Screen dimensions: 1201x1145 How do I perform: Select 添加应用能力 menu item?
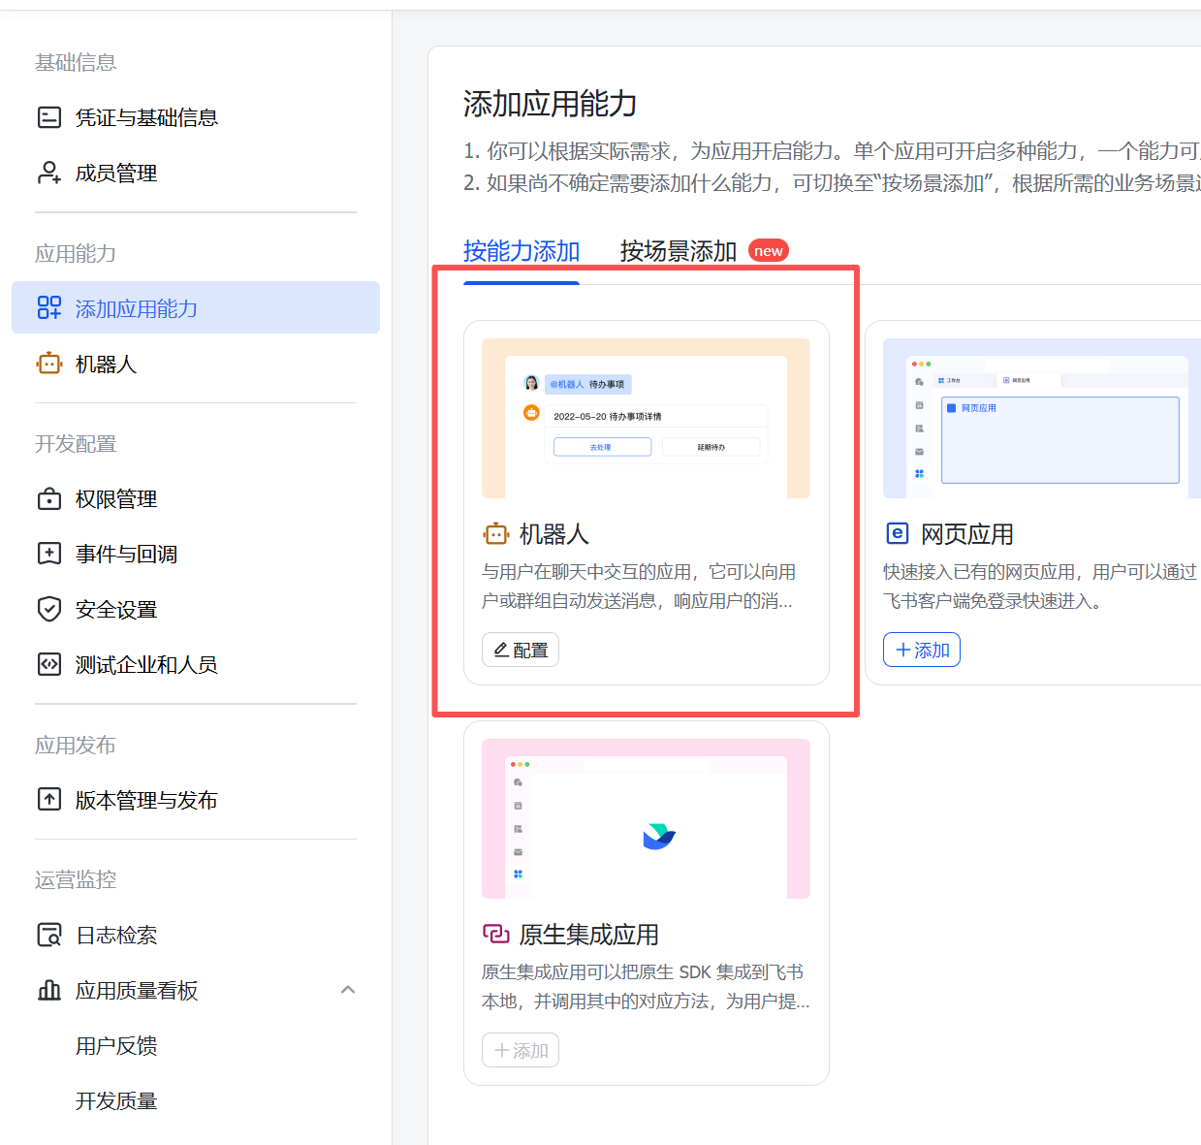coord(196,307)
